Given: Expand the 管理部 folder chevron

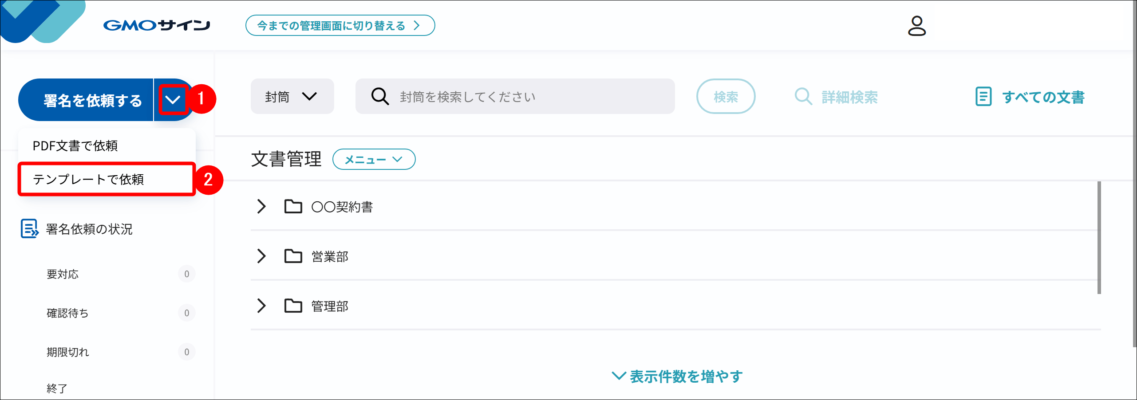Looking at the screenshot, I should tap(261, 306).
